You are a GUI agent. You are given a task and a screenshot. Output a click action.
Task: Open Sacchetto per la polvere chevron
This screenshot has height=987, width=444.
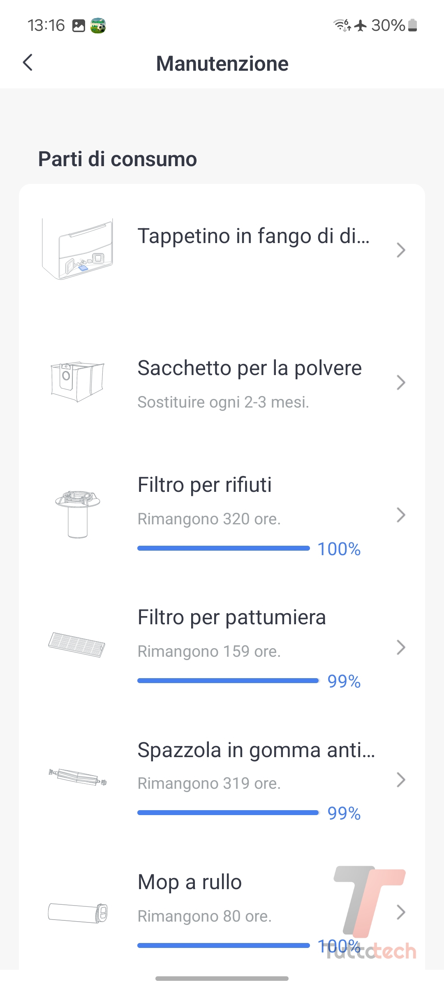click(x=401, y=382)
